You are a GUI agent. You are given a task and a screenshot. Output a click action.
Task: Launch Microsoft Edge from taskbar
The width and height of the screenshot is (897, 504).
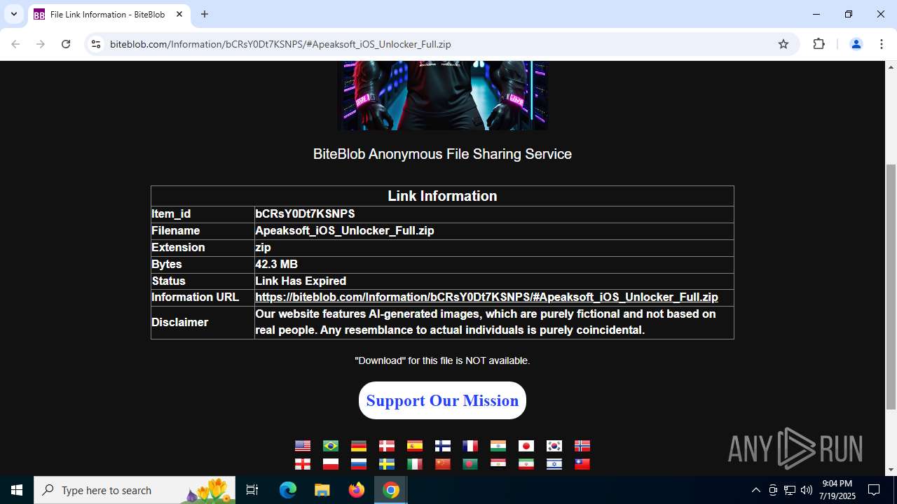288,490
